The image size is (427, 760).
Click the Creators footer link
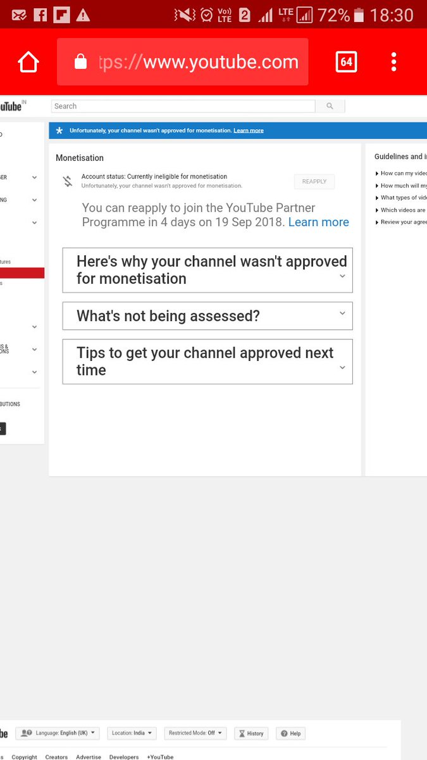(x=56, y=757)
